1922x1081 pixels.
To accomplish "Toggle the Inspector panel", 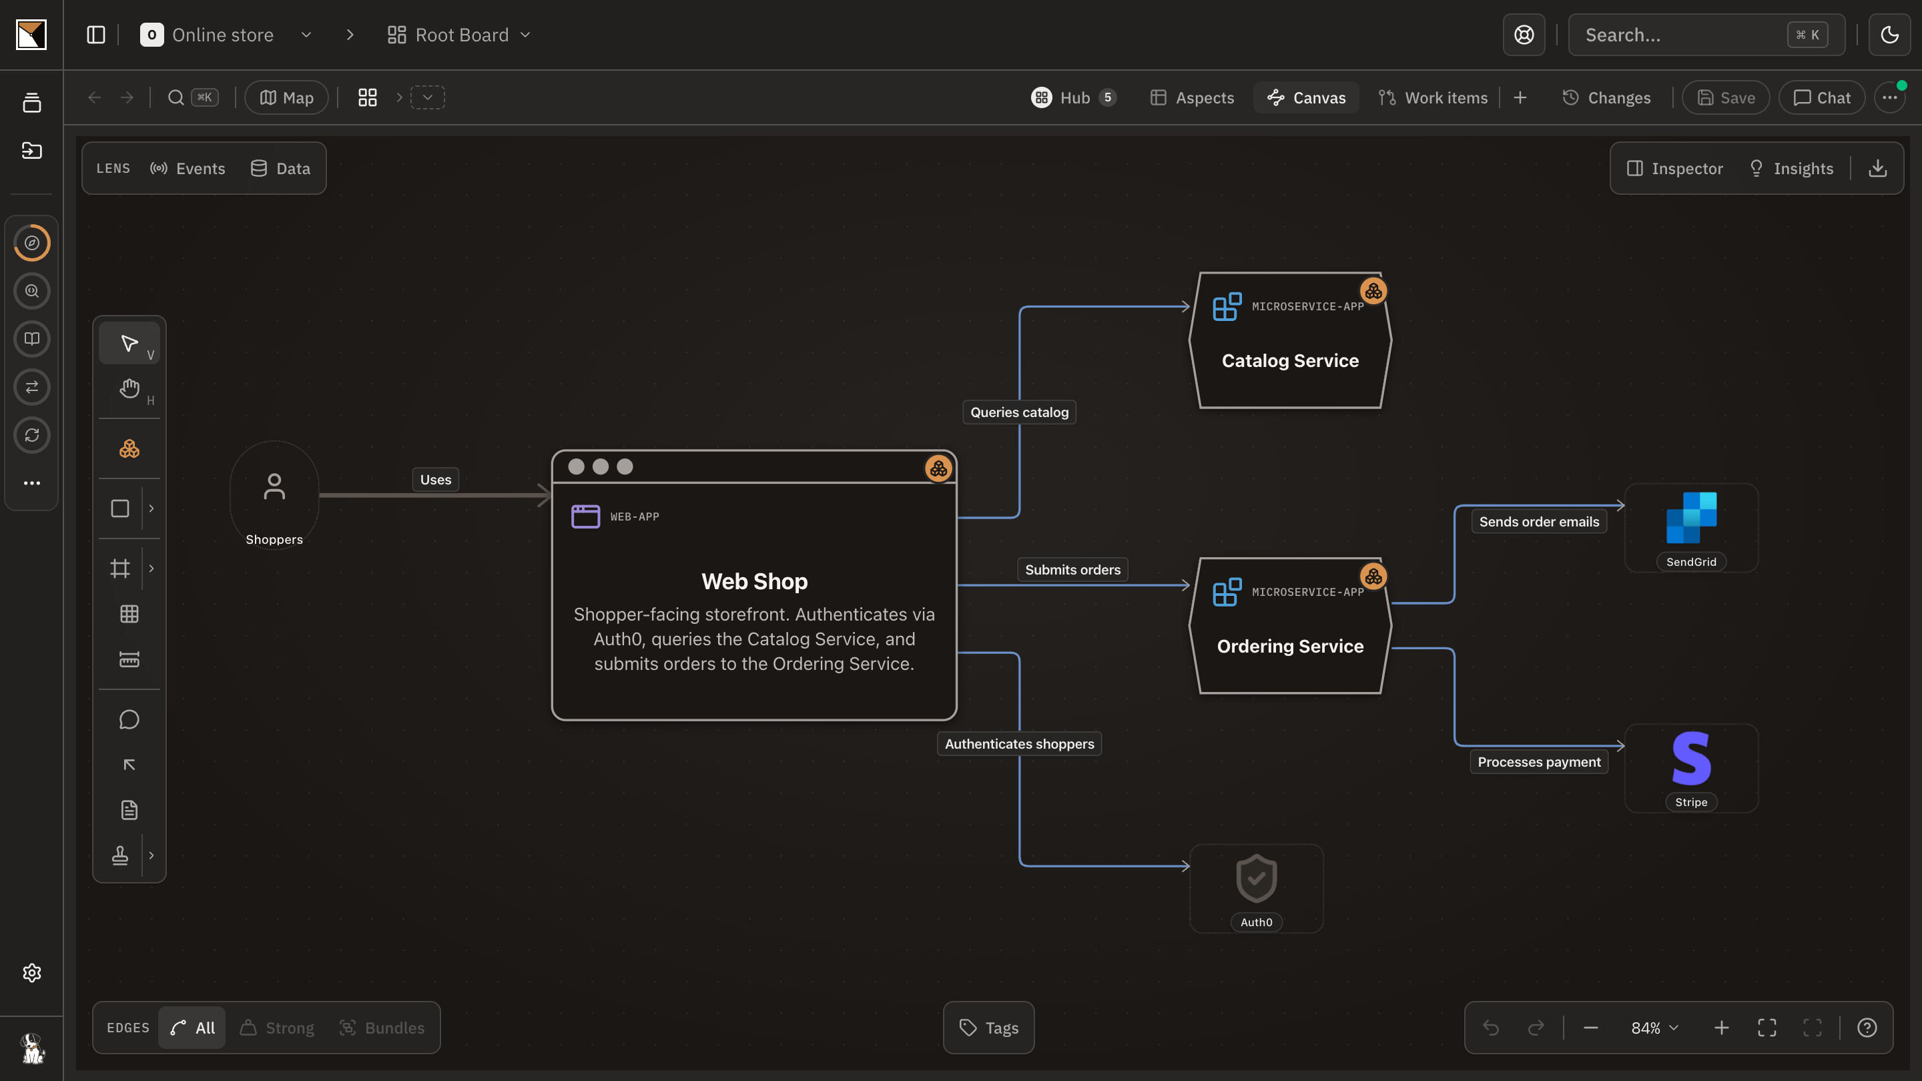I will pyautogui.click(x=1674, y=169).
